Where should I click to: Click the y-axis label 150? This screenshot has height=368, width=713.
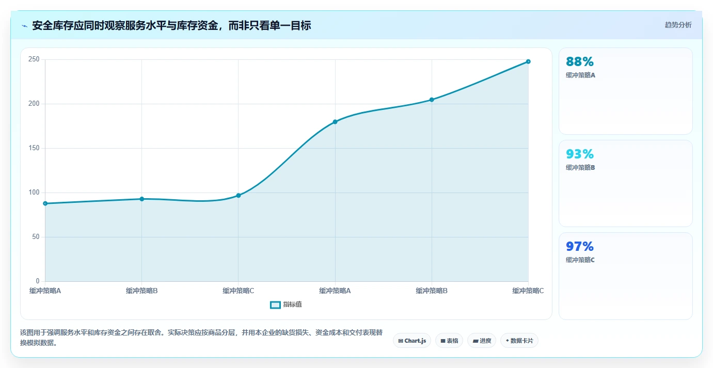click(35, 148)
